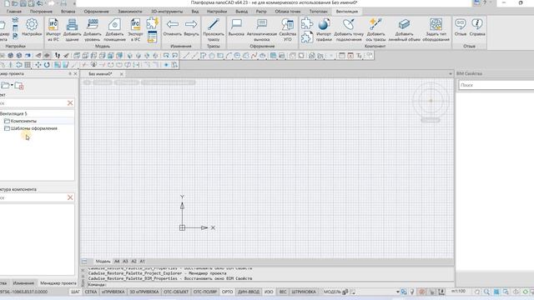Clear project search with red X
The height and width of the screenshot is (300, 534).
70,102
